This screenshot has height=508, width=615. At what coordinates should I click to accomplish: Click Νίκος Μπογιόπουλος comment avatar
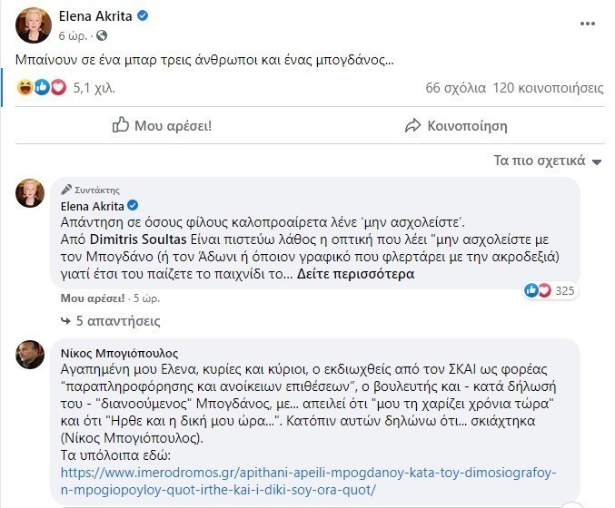(x=31, y=356)
